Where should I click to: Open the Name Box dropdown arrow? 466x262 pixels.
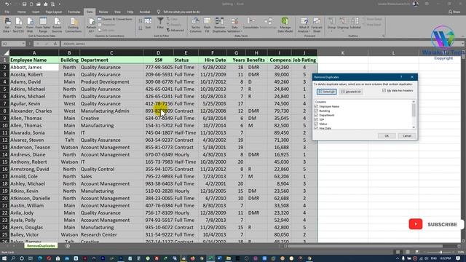coord(23,44)
